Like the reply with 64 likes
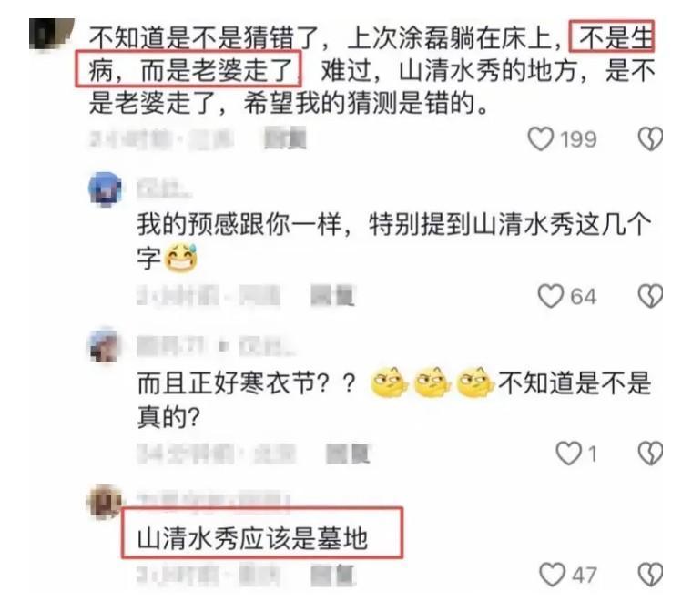692x612 pixels. pyautogui.click(x=551, y=295)
